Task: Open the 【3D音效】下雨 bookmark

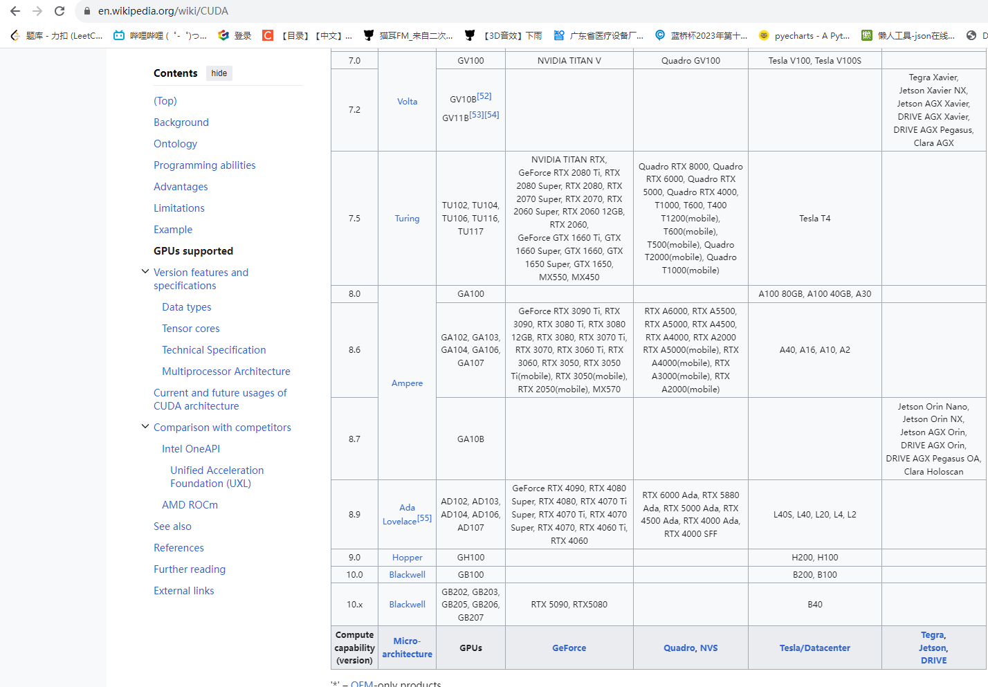Action: [x=504, y=35]
